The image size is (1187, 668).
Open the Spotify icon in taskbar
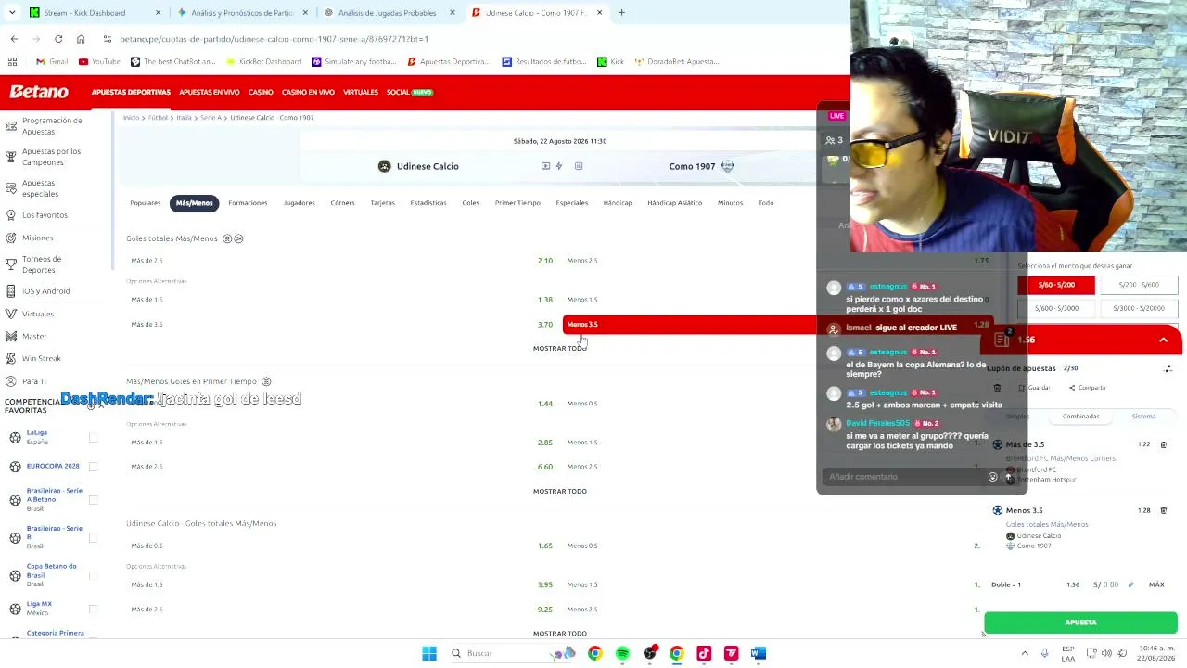click(622, 653)
